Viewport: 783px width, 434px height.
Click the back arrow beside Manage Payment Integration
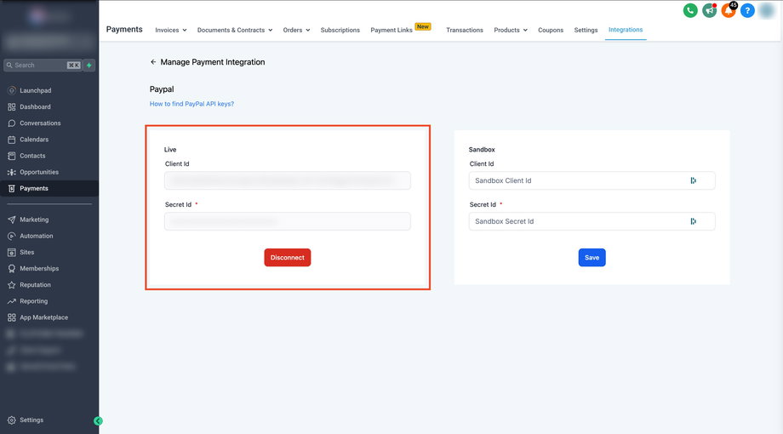(153, 62)
